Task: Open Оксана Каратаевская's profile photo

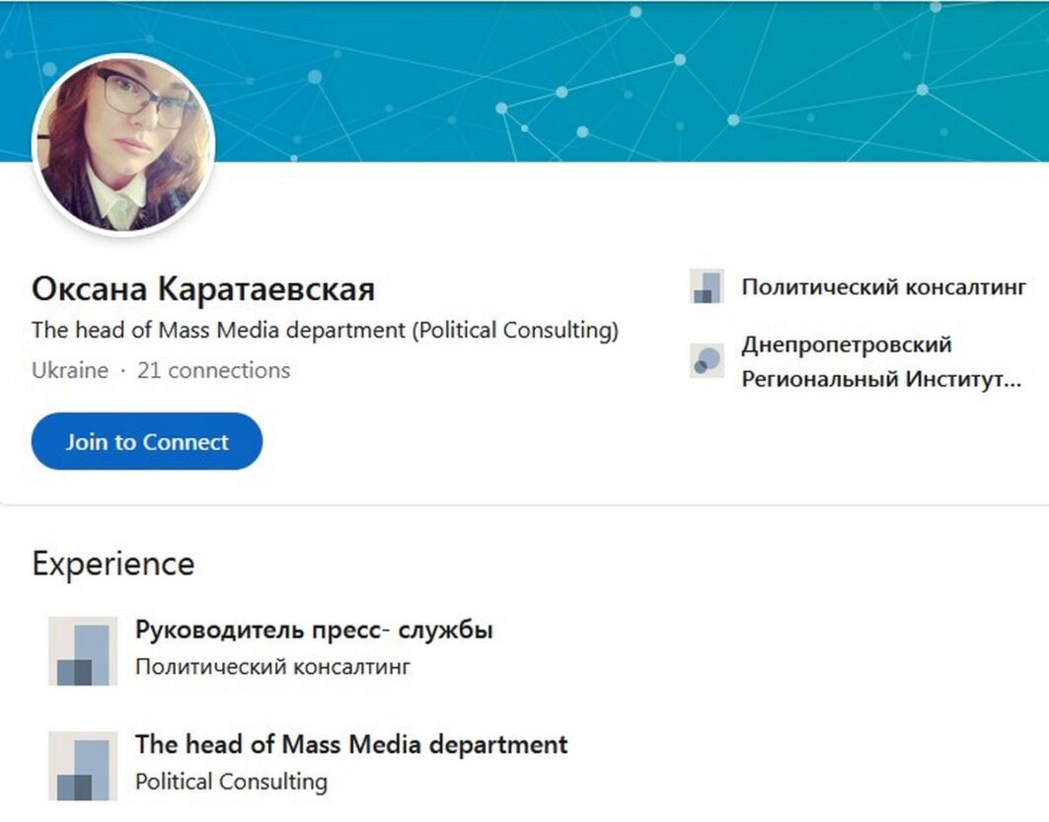Action: click(123, 144)
